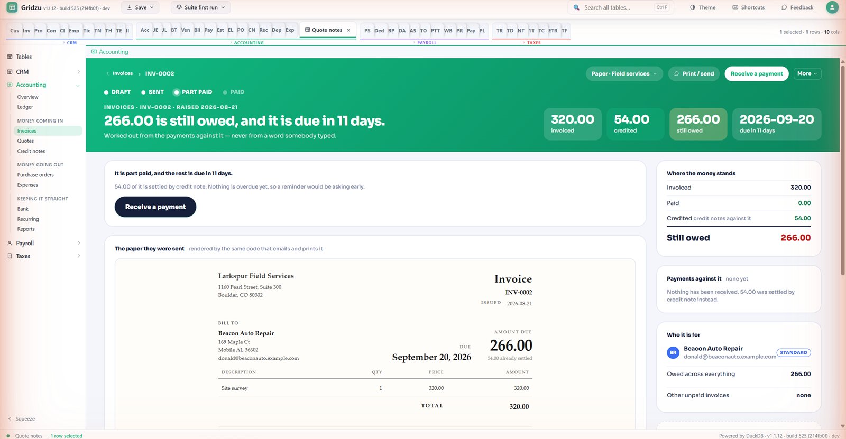This screenshot has height=439, width=846.
Task: Click the CRM icon in the sidebar
Action: (x=10, y=72)
